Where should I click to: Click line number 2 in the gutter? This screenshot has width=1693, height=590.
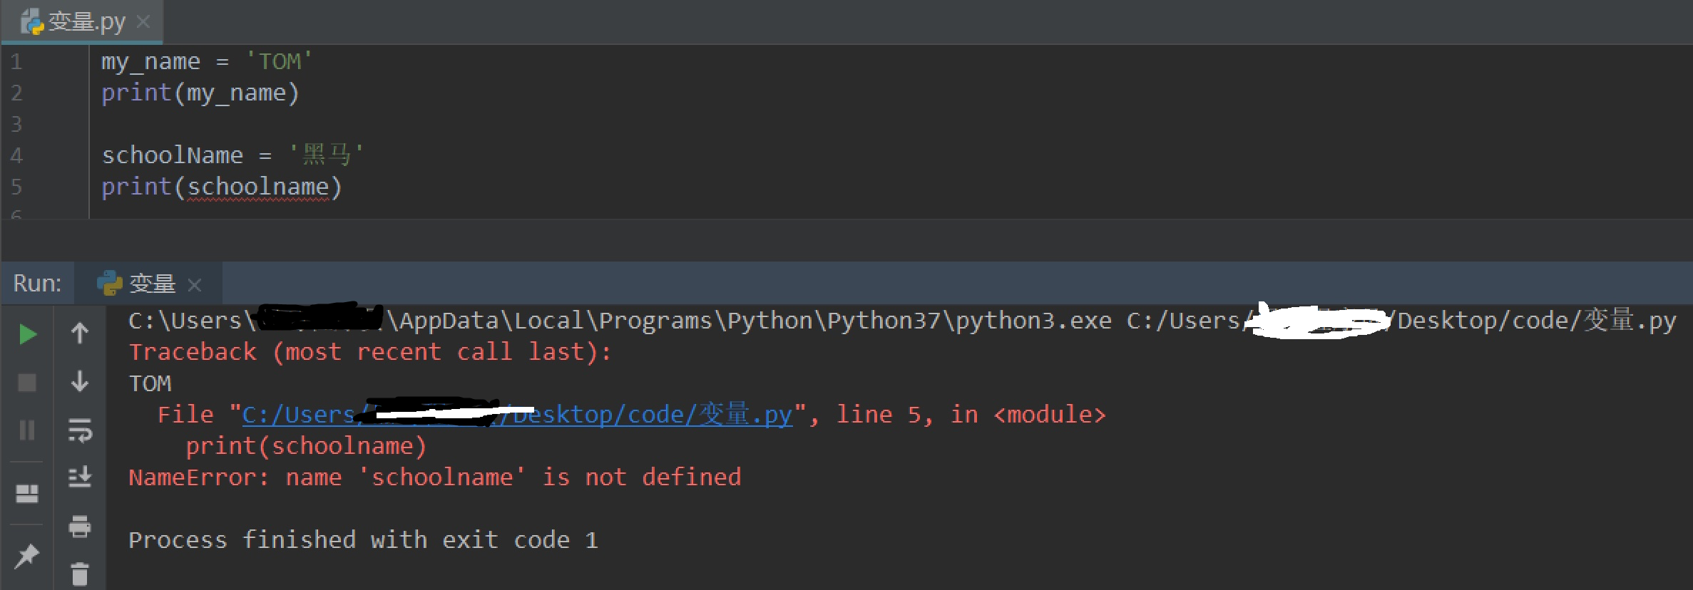(17, 93)
